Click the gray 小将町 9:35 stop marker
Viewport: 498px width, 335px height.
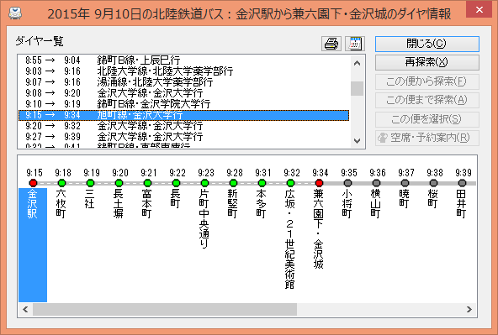[x=347, y=183]
